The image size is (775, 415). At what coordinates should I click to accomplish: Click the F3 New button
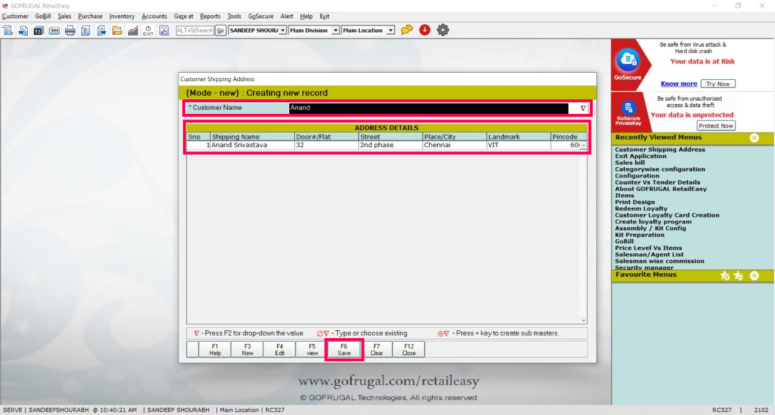pyautogui.click(x=248, y=350)
